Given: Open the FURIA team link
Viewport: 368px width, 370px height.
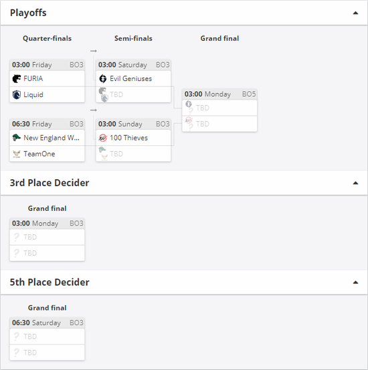Looking at the screenshot, I should (x=33, y=78).
